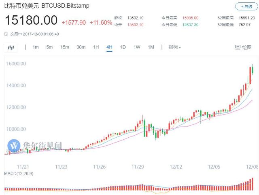Switch to the 1D daily chart
Screen dimensions: 259x195
click(x=123, y=47)
